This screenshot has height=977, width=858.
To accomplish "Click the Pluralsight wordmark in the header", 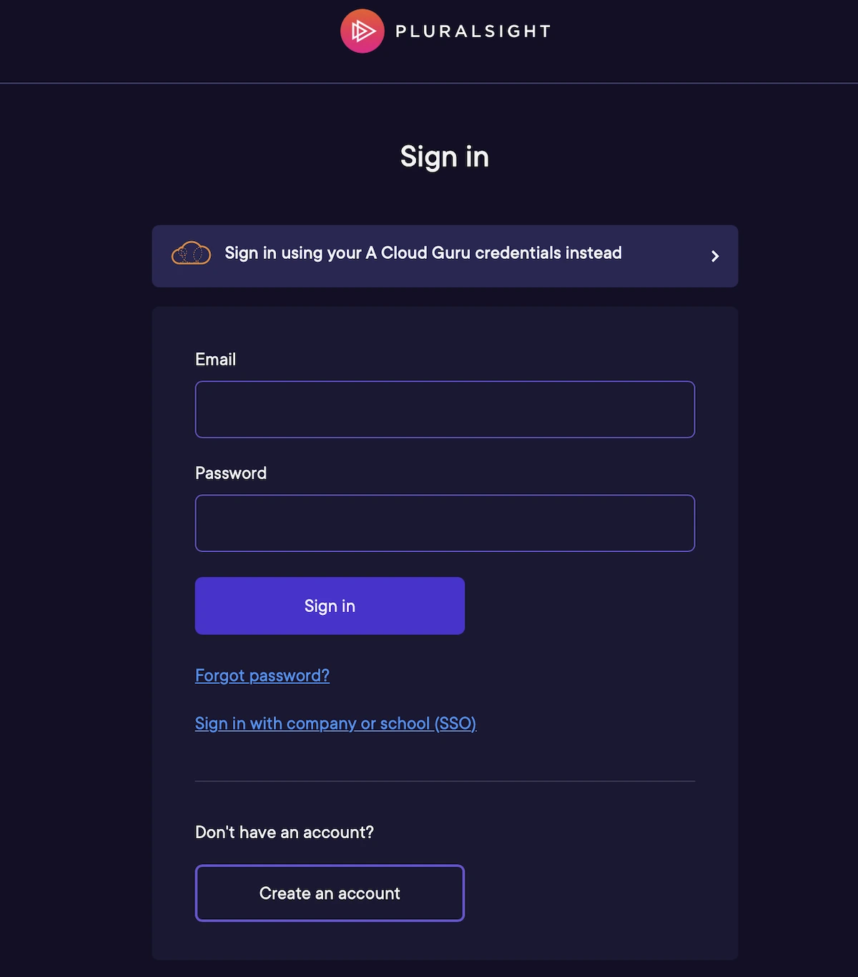I will pyautogui.click(x=473, y=31).
